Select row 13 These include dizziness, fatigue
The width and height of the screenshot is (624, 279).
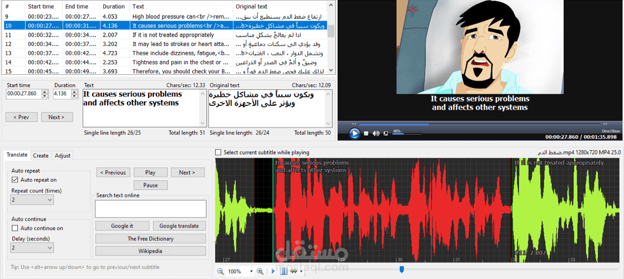pos(165,53)
